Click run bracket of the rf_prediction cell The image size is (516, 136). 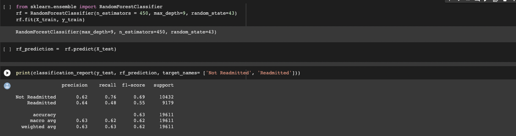pos(7,49)
